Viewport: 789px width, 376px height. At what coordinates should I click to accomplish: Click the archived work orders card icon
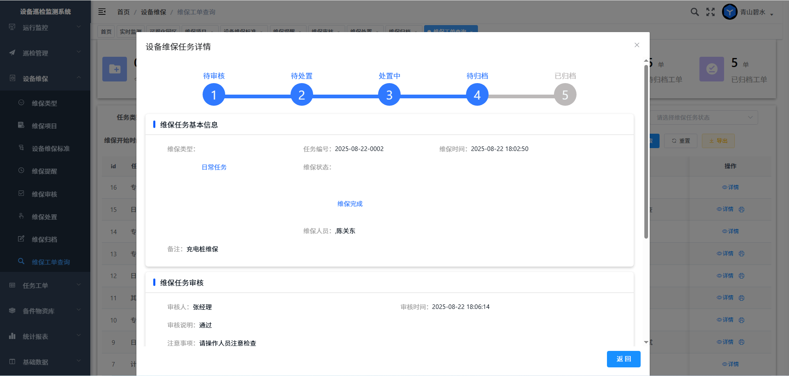[x=711, y=69]
